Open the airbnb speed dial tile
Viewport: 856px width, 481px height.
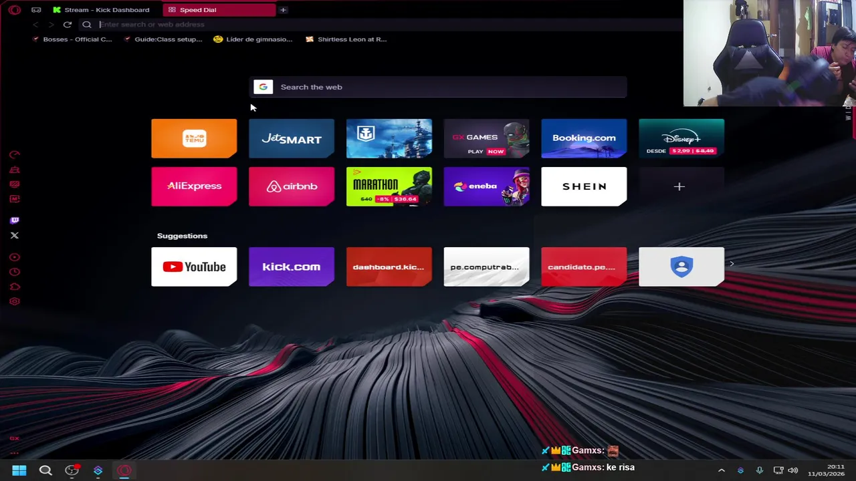pos(292,186)
